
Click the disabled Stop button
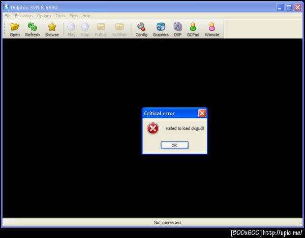85,29
